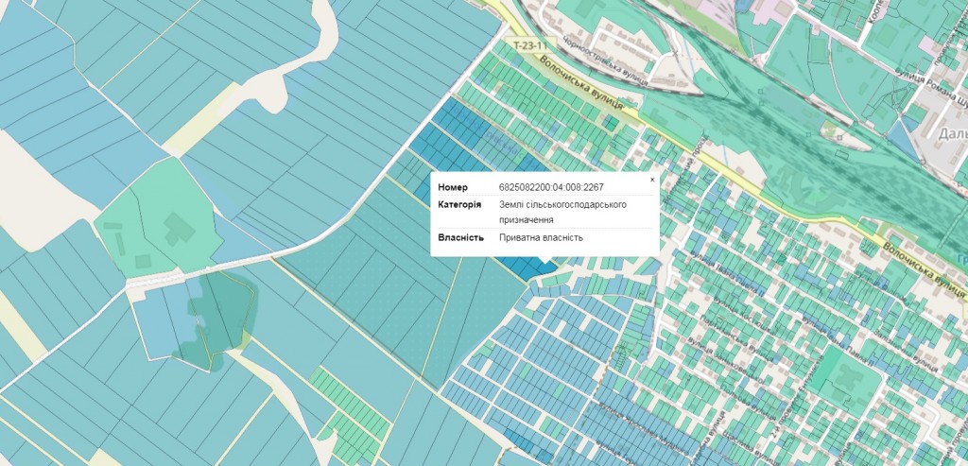Click the Землі сільськогосподарського призначення text
This screenshot has width=968, height=466.
[x=562, y=211]
